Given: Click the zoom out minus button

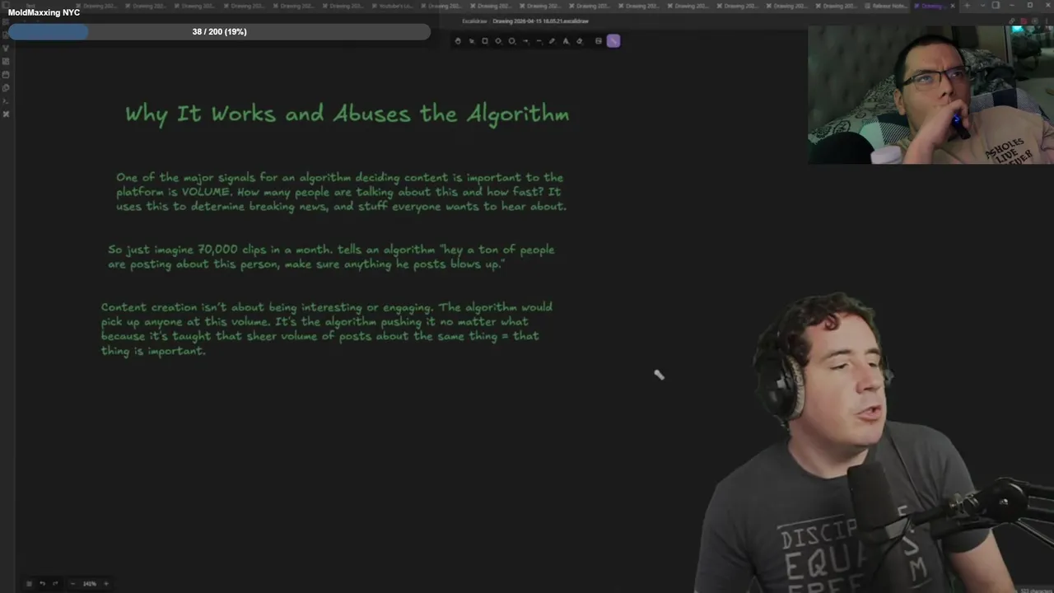Looking at the screenshot, I should [72, 584].
